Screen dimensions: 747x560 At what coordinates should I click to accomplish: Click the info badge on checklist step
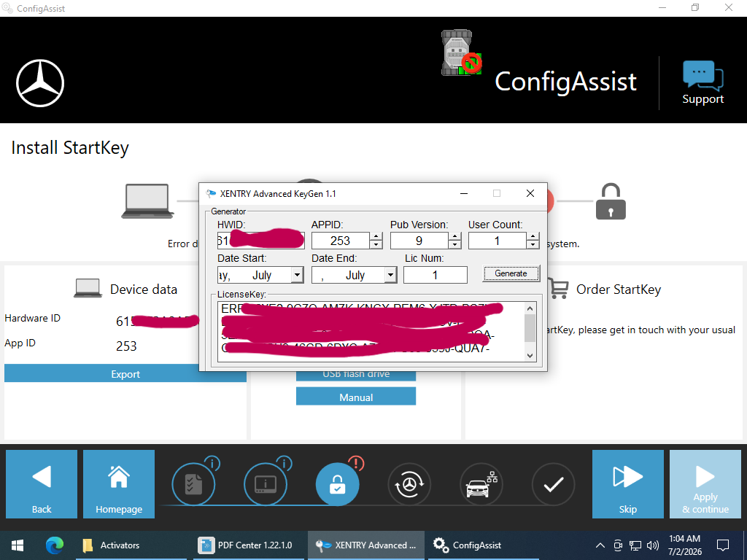(x=212, y=463)
